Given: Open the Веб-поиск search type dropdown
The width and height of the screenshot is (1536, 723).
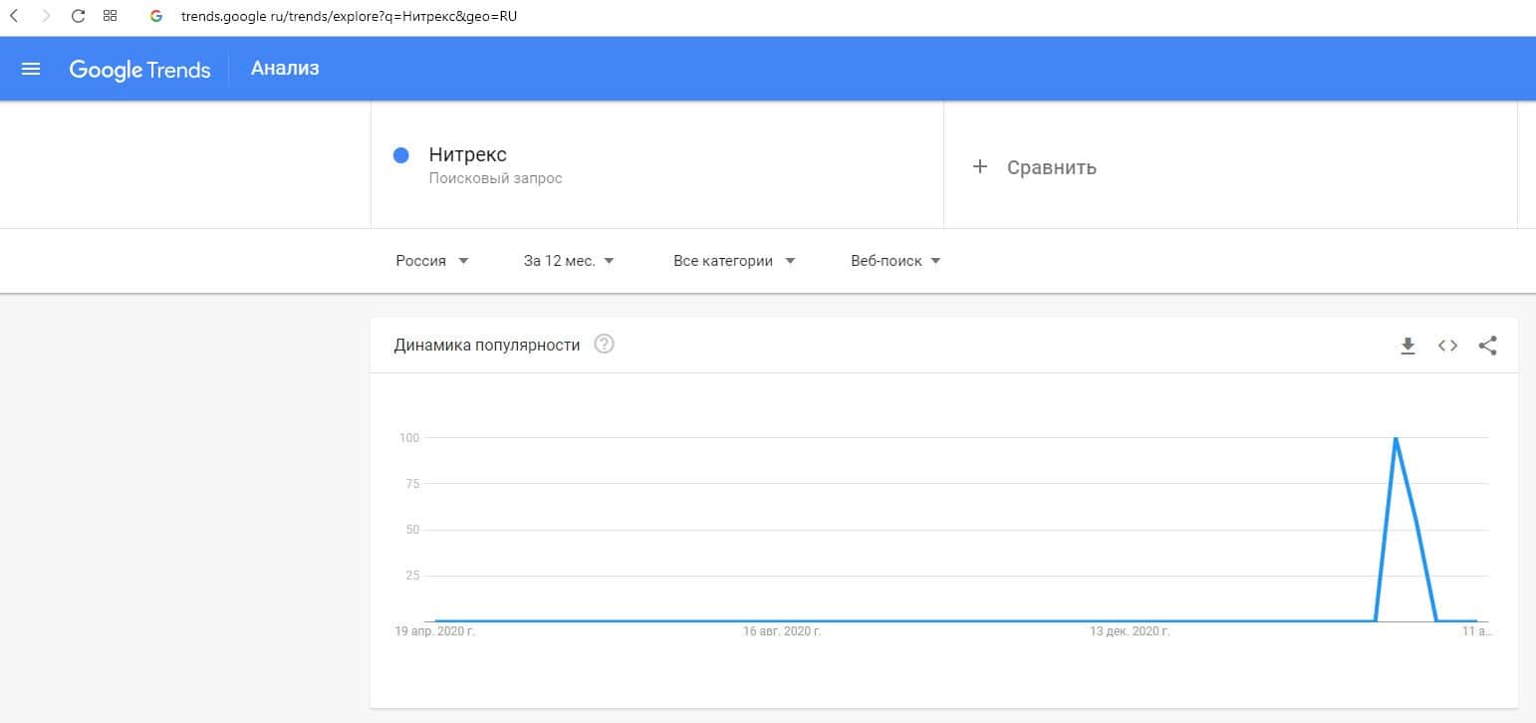Looking at the screenshot, I should tap(896, 261).
